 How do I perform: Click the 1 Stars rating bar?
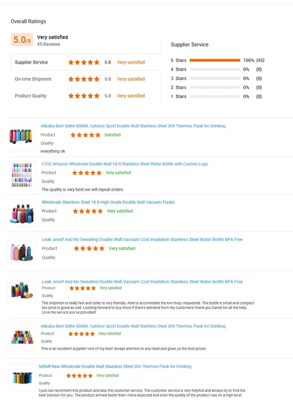pos(214,96)
